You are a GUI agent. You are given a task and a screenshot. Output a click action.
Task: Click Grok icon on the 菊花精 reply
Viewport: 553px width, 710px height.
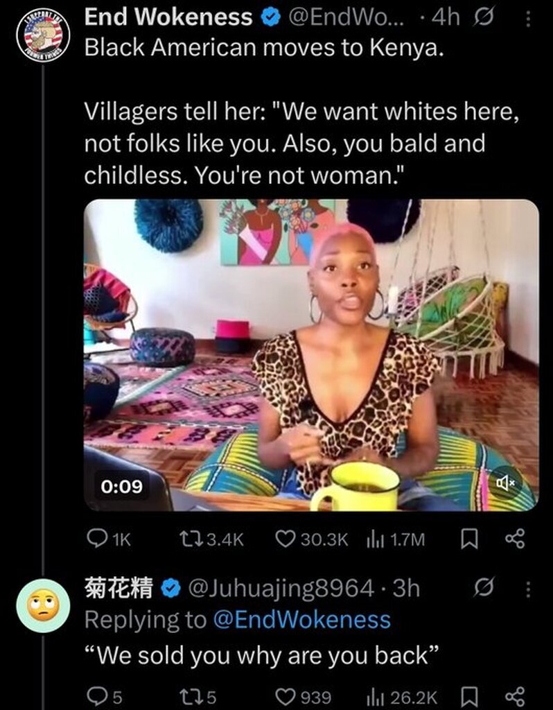pyautogui.click(x=484, y=588)
